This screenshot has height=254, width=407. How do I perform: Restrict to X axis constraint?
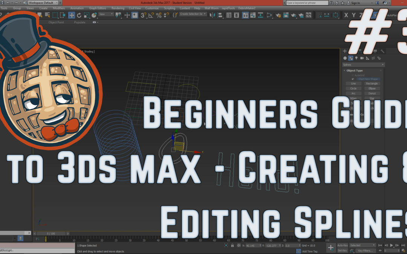pyautogui.click(x=346, y=15)
